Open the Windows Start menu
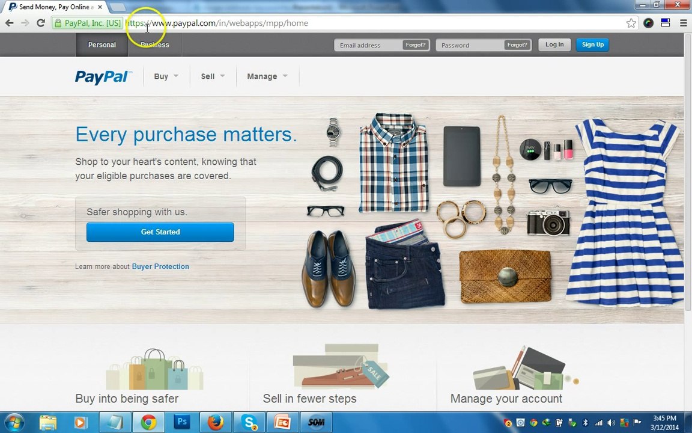The width and height of the screenshot is (692, 433). coord(14,422)
